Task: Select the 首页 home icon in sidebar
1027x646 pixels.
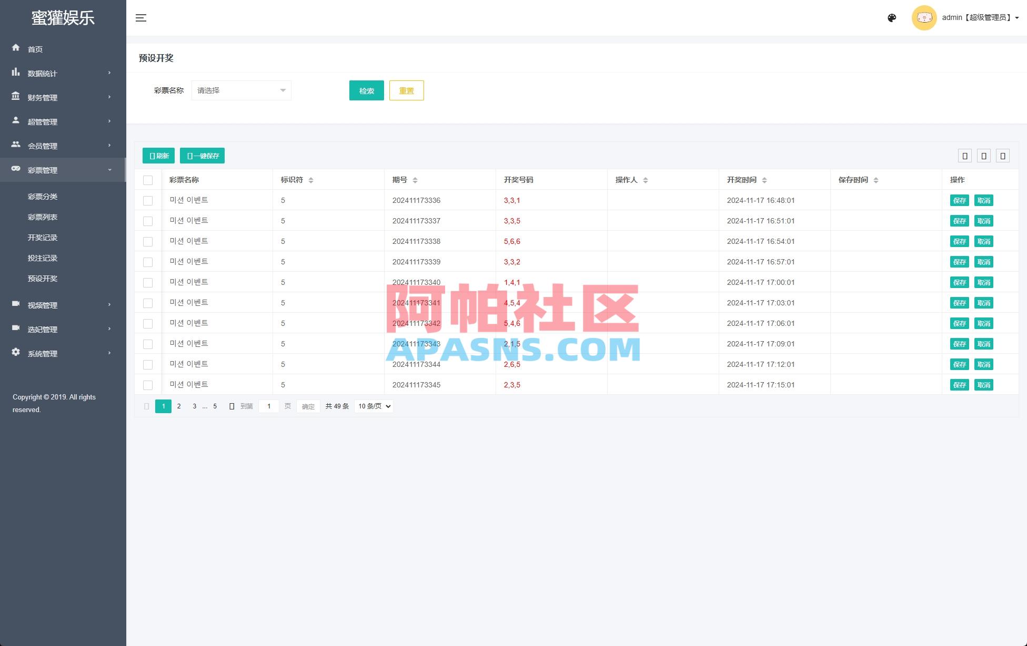Action: [x=16, y=48]
